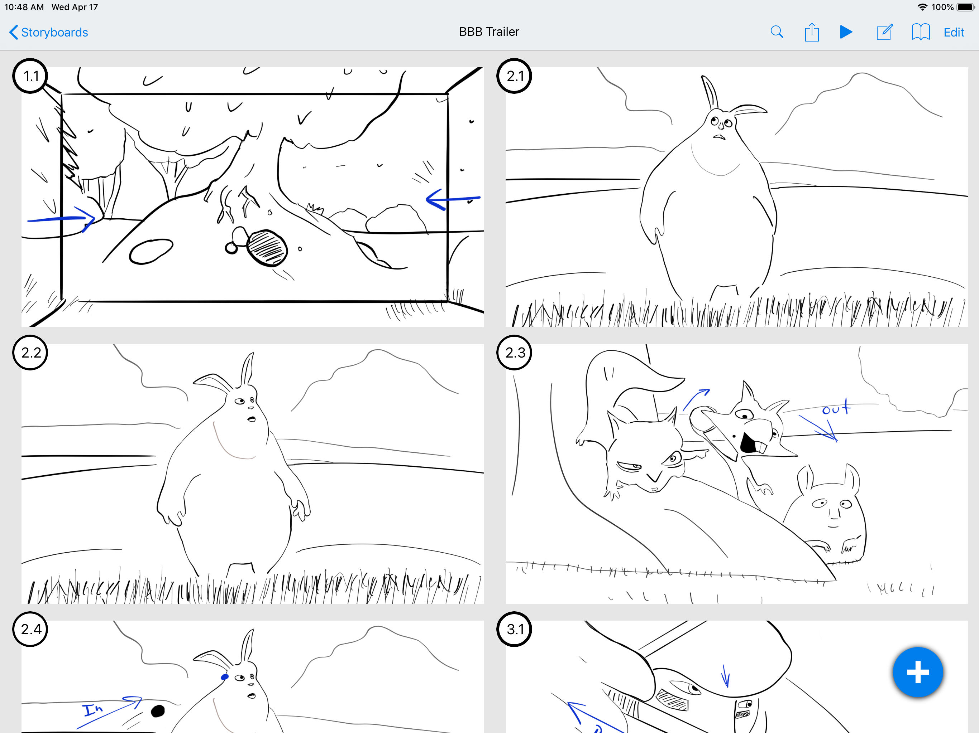Tap the back chevron arrow
This screenshot has width=979, height=733.
(x=14, y=32)
